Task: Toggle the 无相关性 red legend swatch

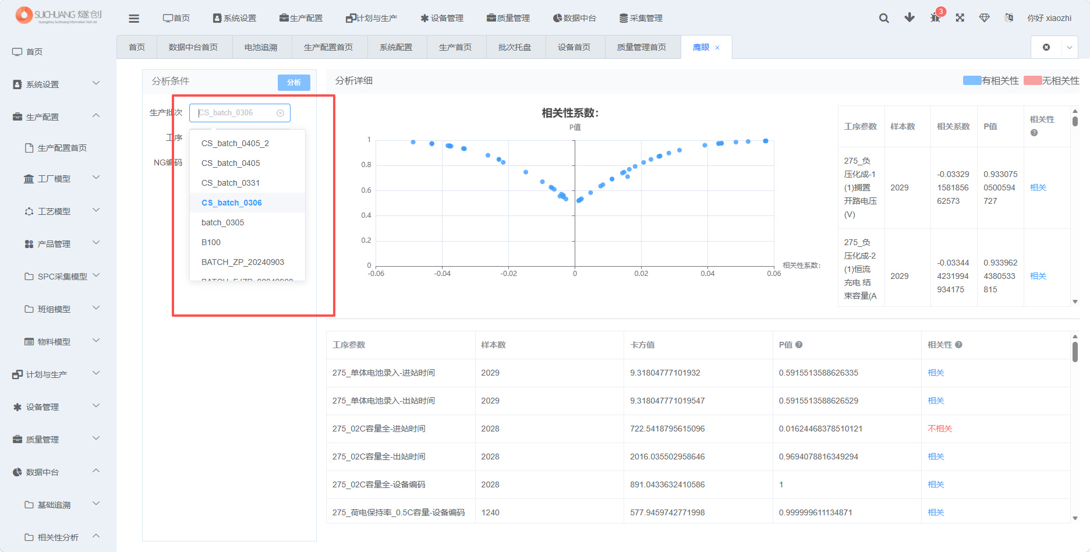Action: click(x=1032, y=80)
